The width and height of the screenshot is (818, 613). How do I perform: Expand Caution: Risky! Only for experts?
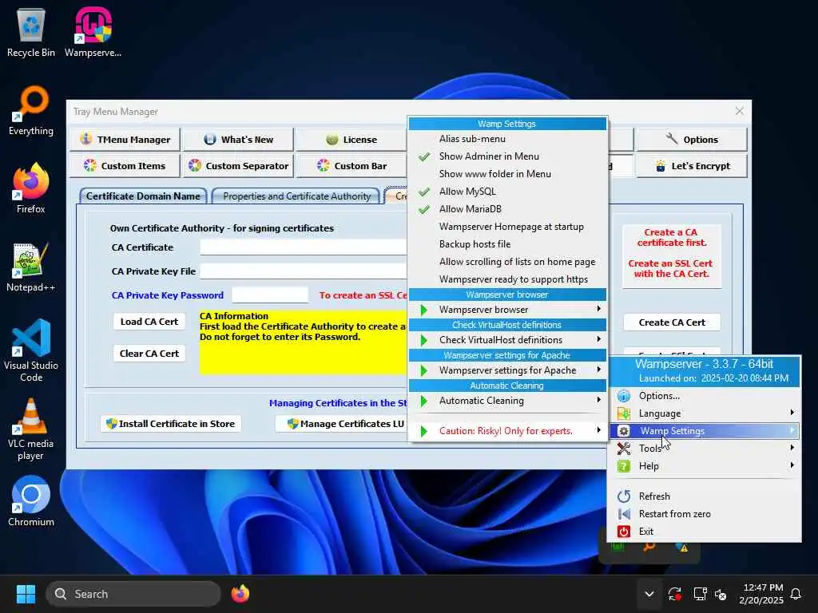[507, 431]
